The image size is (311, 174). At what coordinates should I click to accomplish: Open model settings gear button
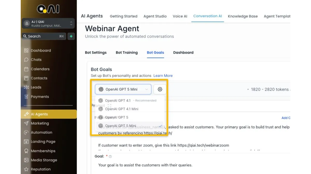[160, 89]
